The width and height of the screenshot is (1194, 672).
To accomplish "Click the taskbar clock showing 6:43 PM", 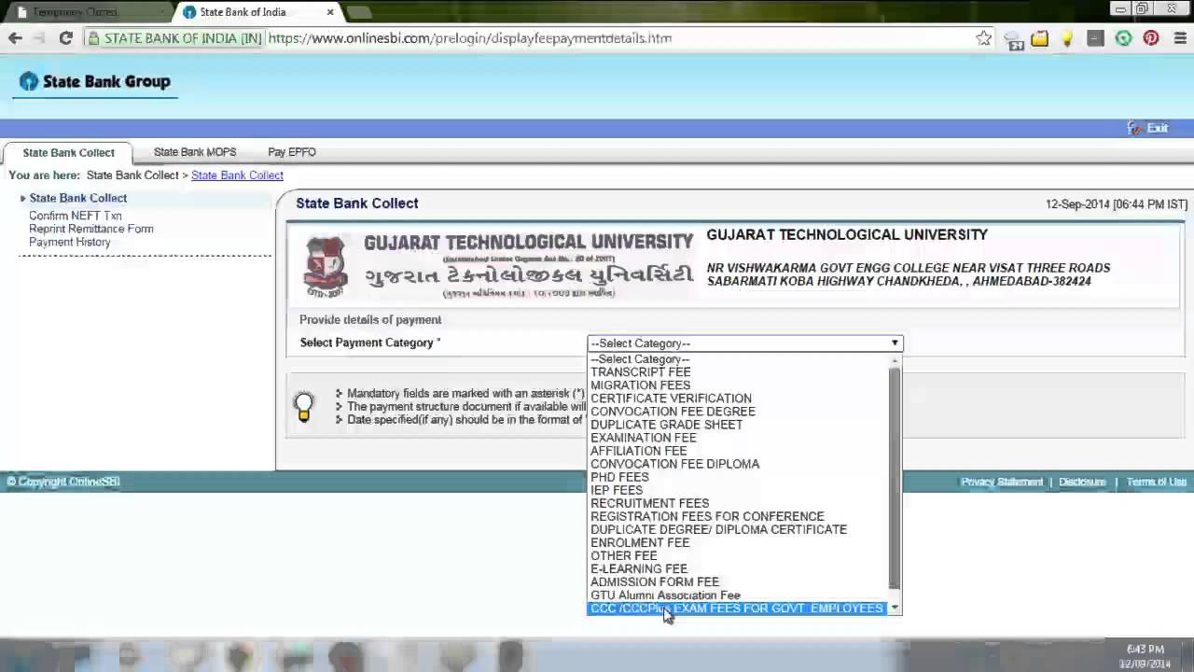I will point(1145,656).
